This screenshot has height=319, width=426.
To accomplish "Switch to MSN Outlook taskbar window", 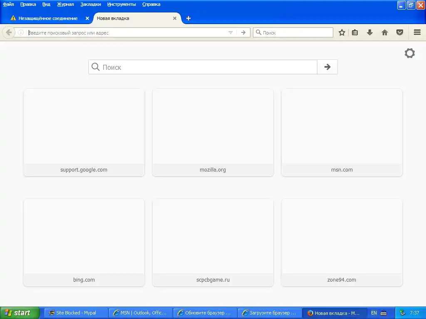I will (140, 313).
